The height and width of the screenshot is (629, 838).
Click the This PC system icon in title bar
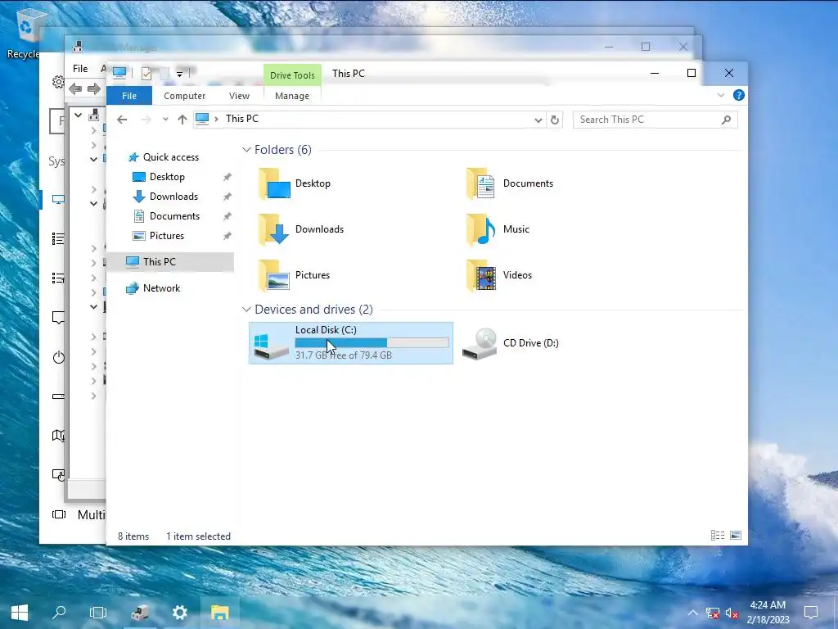(x=119, y=73)
